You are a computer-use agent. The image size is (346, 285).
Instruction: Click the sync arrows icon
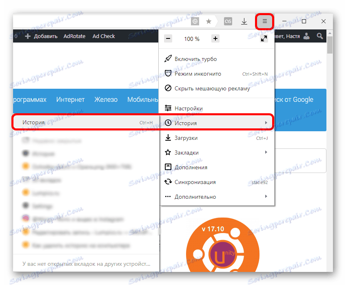click(168, 182)
